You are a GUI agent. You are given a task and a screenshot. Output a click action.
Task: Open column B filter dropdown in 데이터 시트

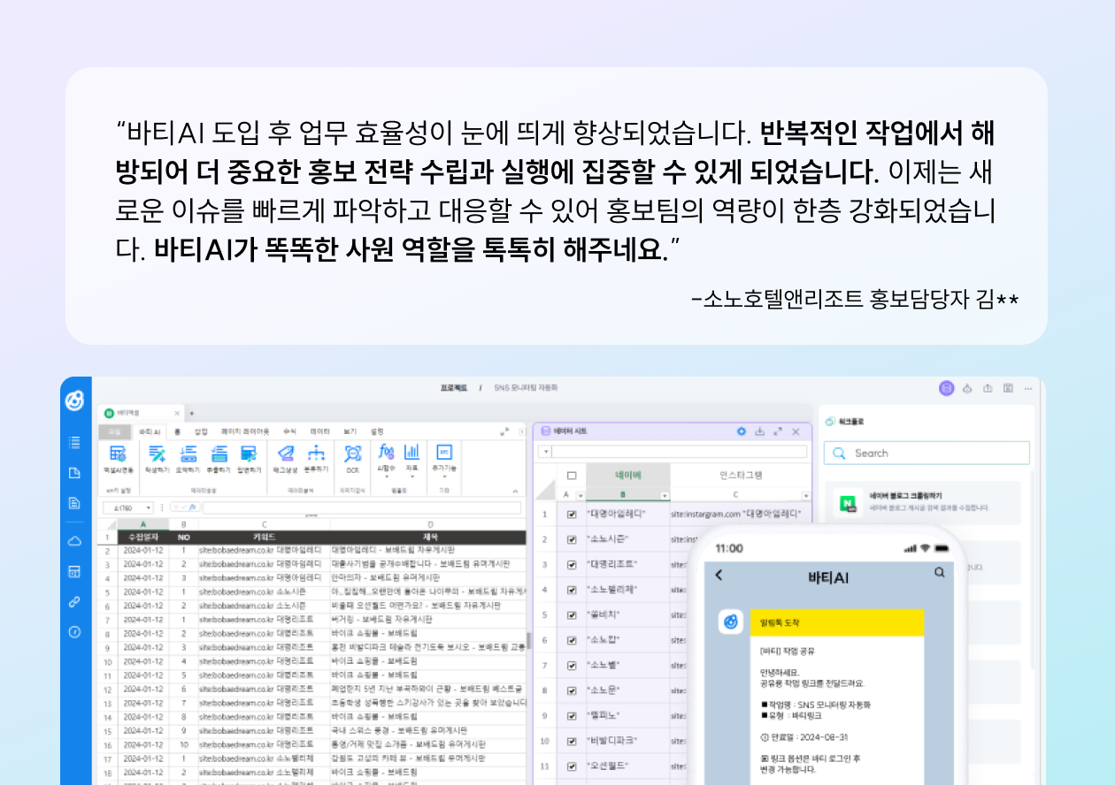[x=665, y=496]
